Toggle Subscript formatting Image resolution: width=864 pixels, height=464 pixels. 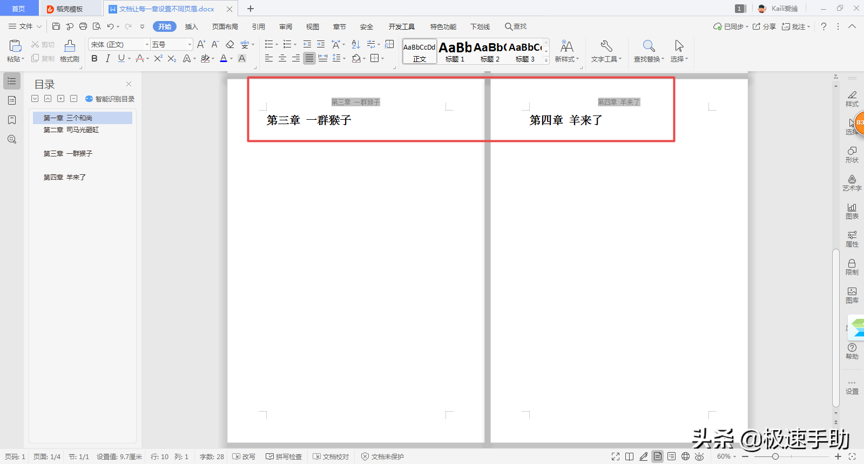coord(172,58)
